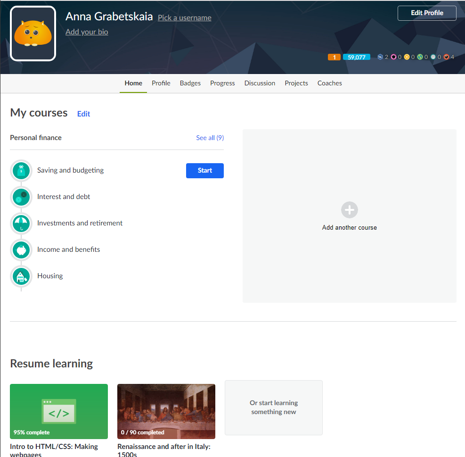Click the Pick a username link
This screenshot has width=465, height=457.
pyautogui.click(x=185, y=18)
